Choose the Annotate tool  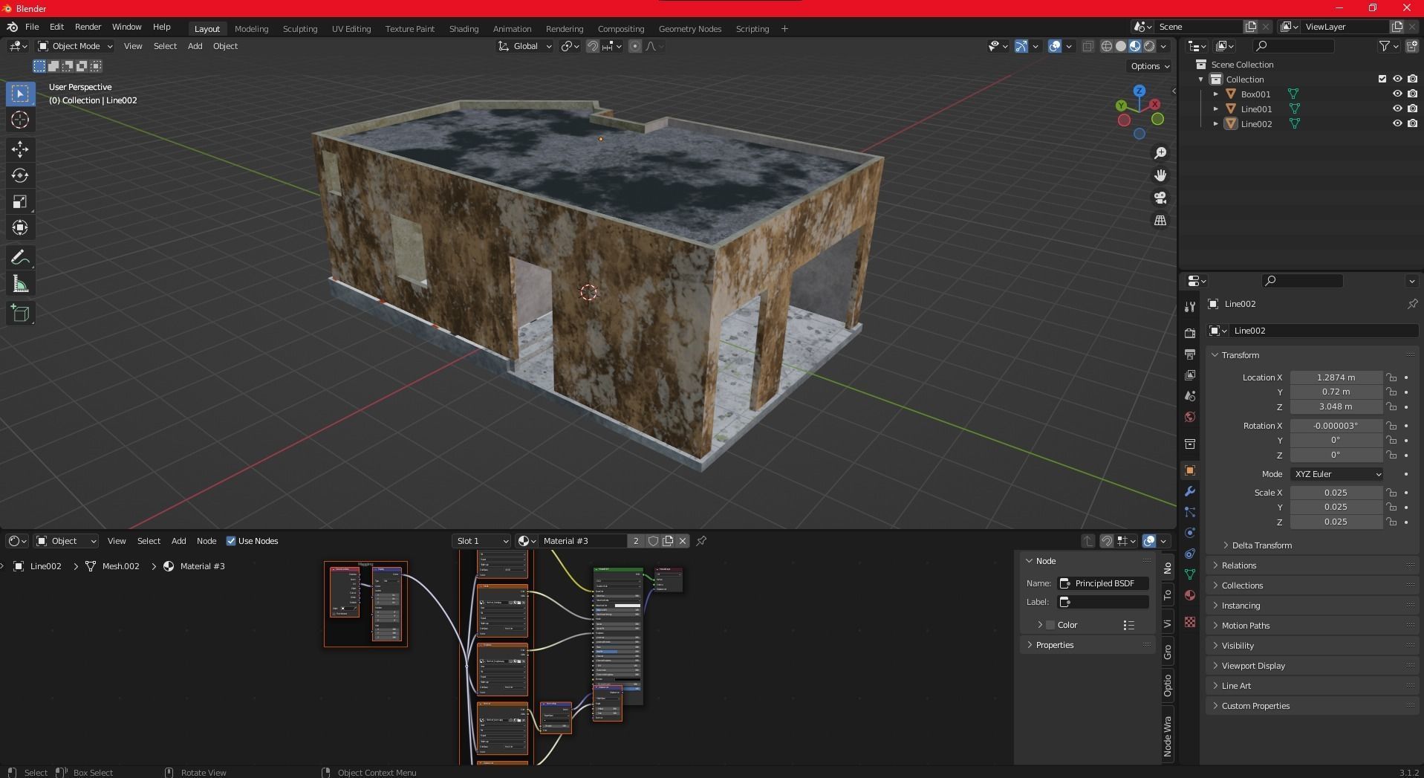tap(20, 258)
